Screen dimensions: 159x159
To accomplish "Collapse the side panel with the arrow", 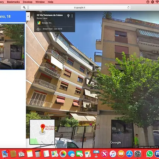I will coord(28,16).
